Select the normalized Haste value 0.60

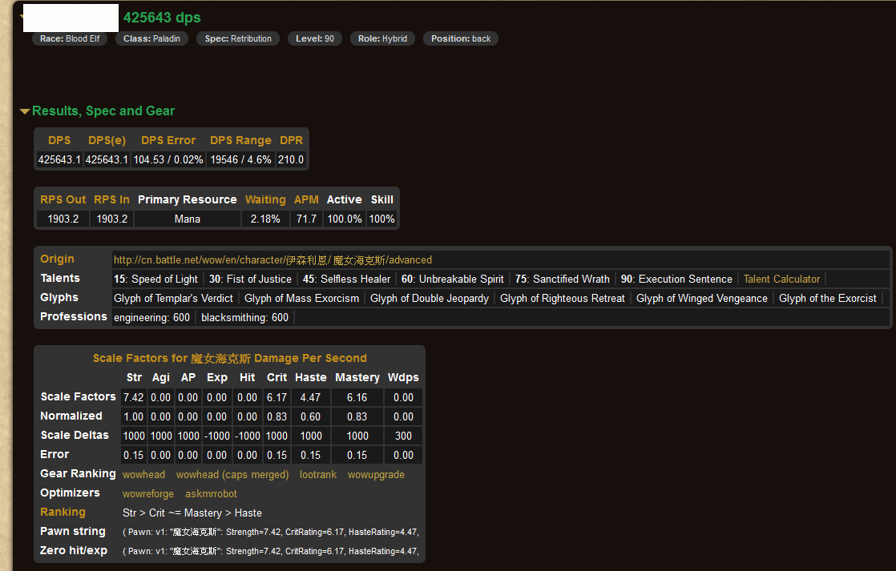tap(310, 416)
